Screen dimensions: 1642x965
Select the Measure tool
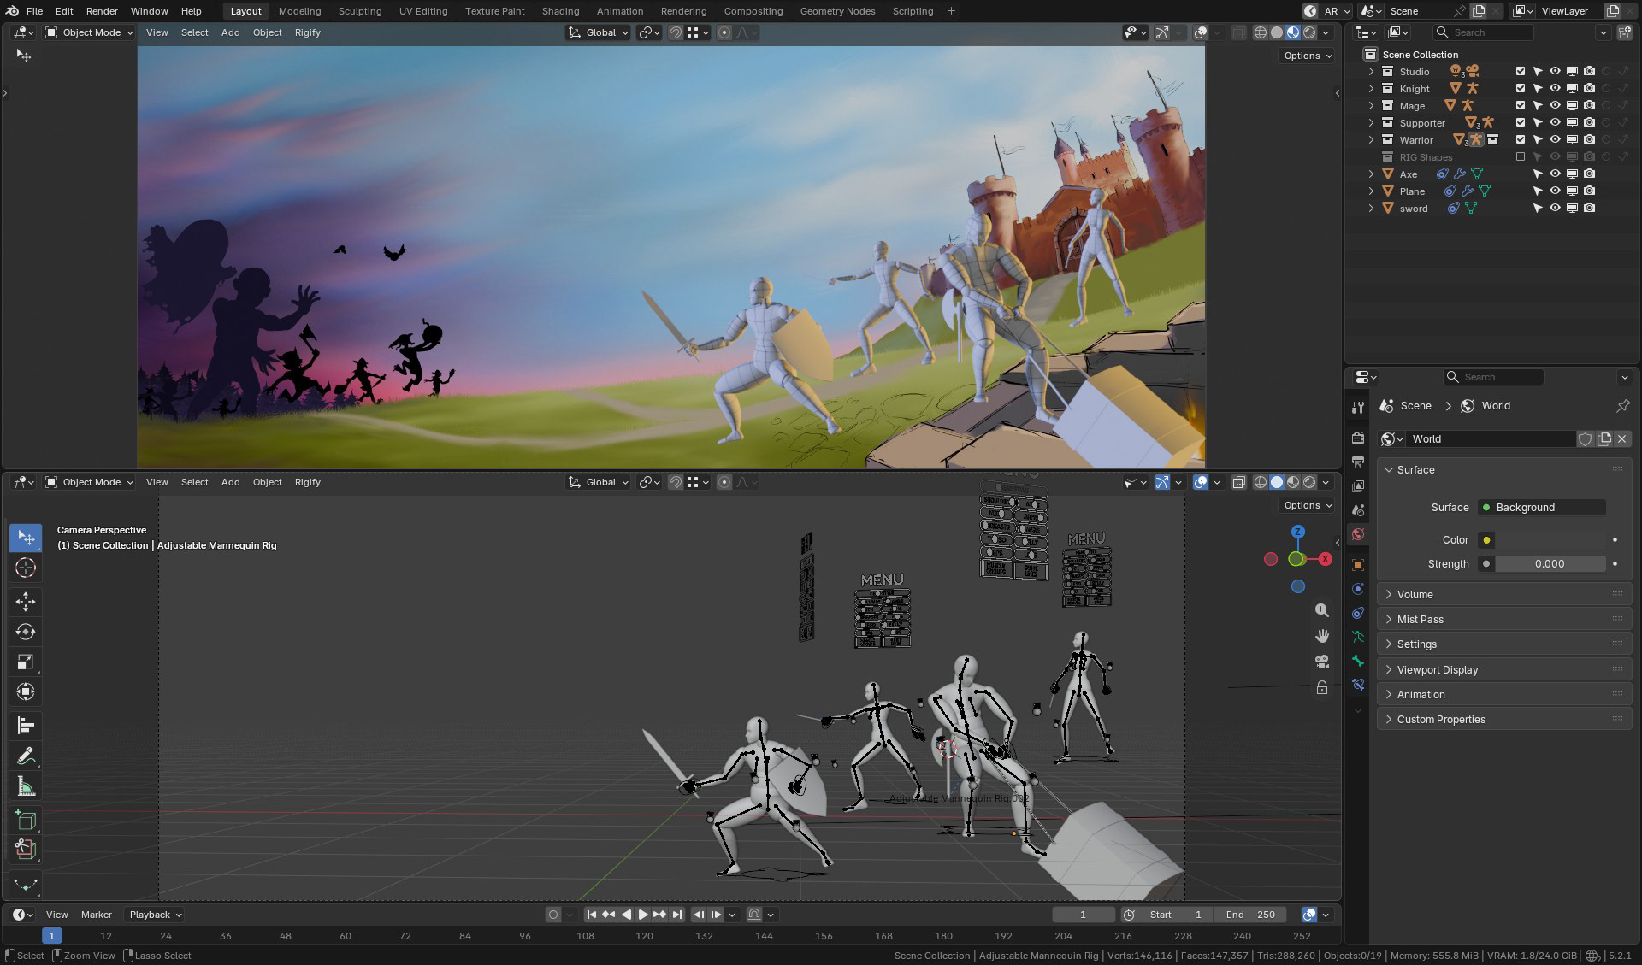point(25,786)
